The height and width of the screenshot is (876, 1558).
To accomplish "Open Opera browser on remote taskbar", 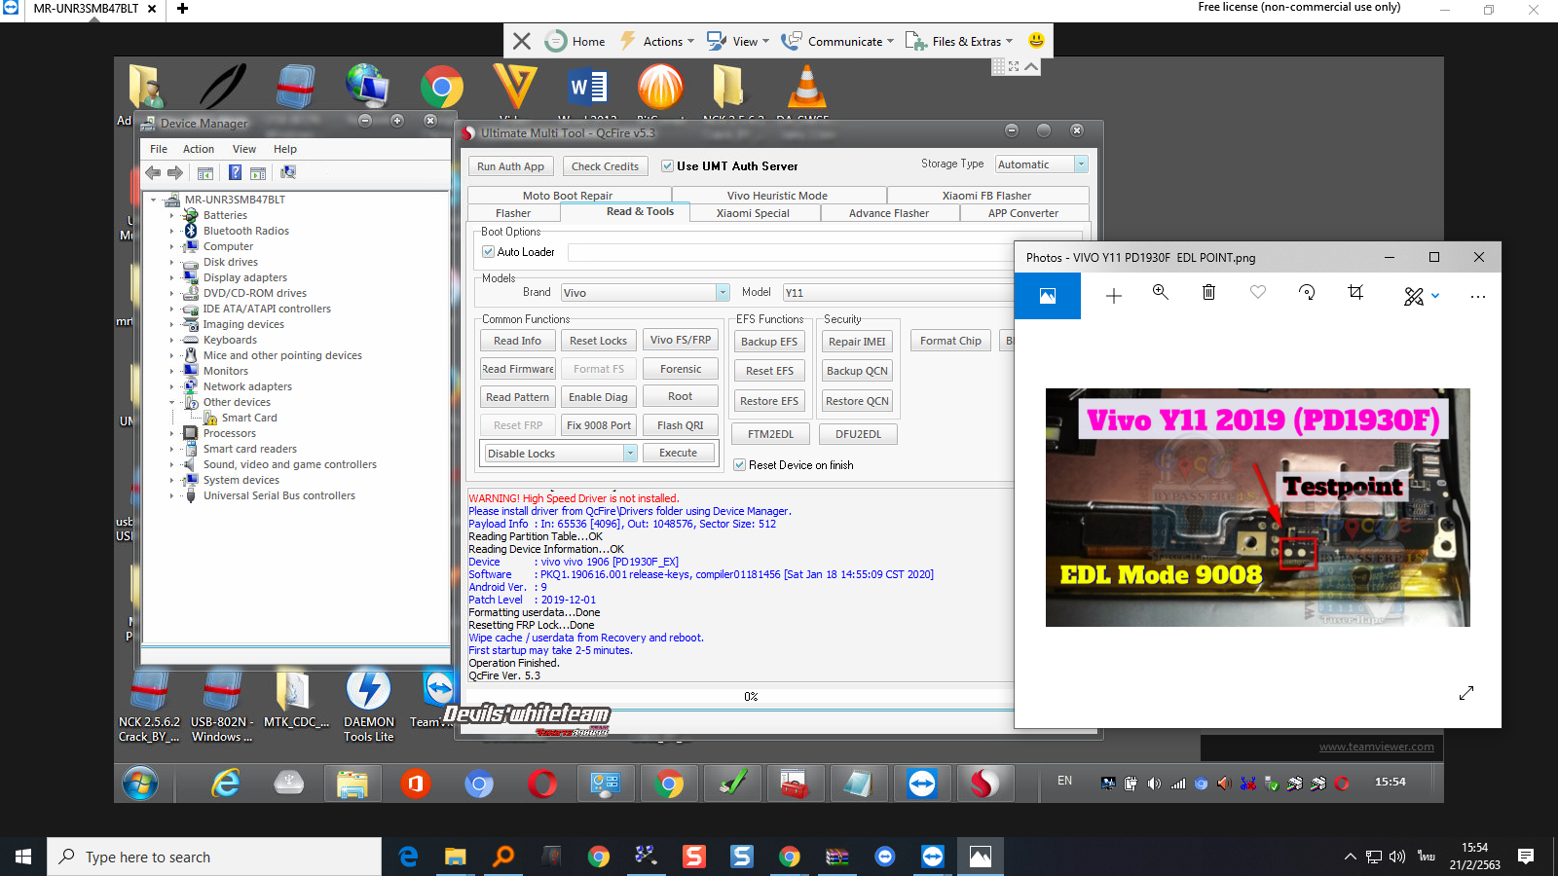I will click(x=542, y=783).
